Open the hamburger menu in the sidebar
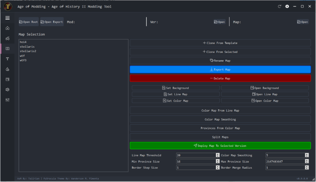Viewport: 316px width, 182px height. [8, 18]
